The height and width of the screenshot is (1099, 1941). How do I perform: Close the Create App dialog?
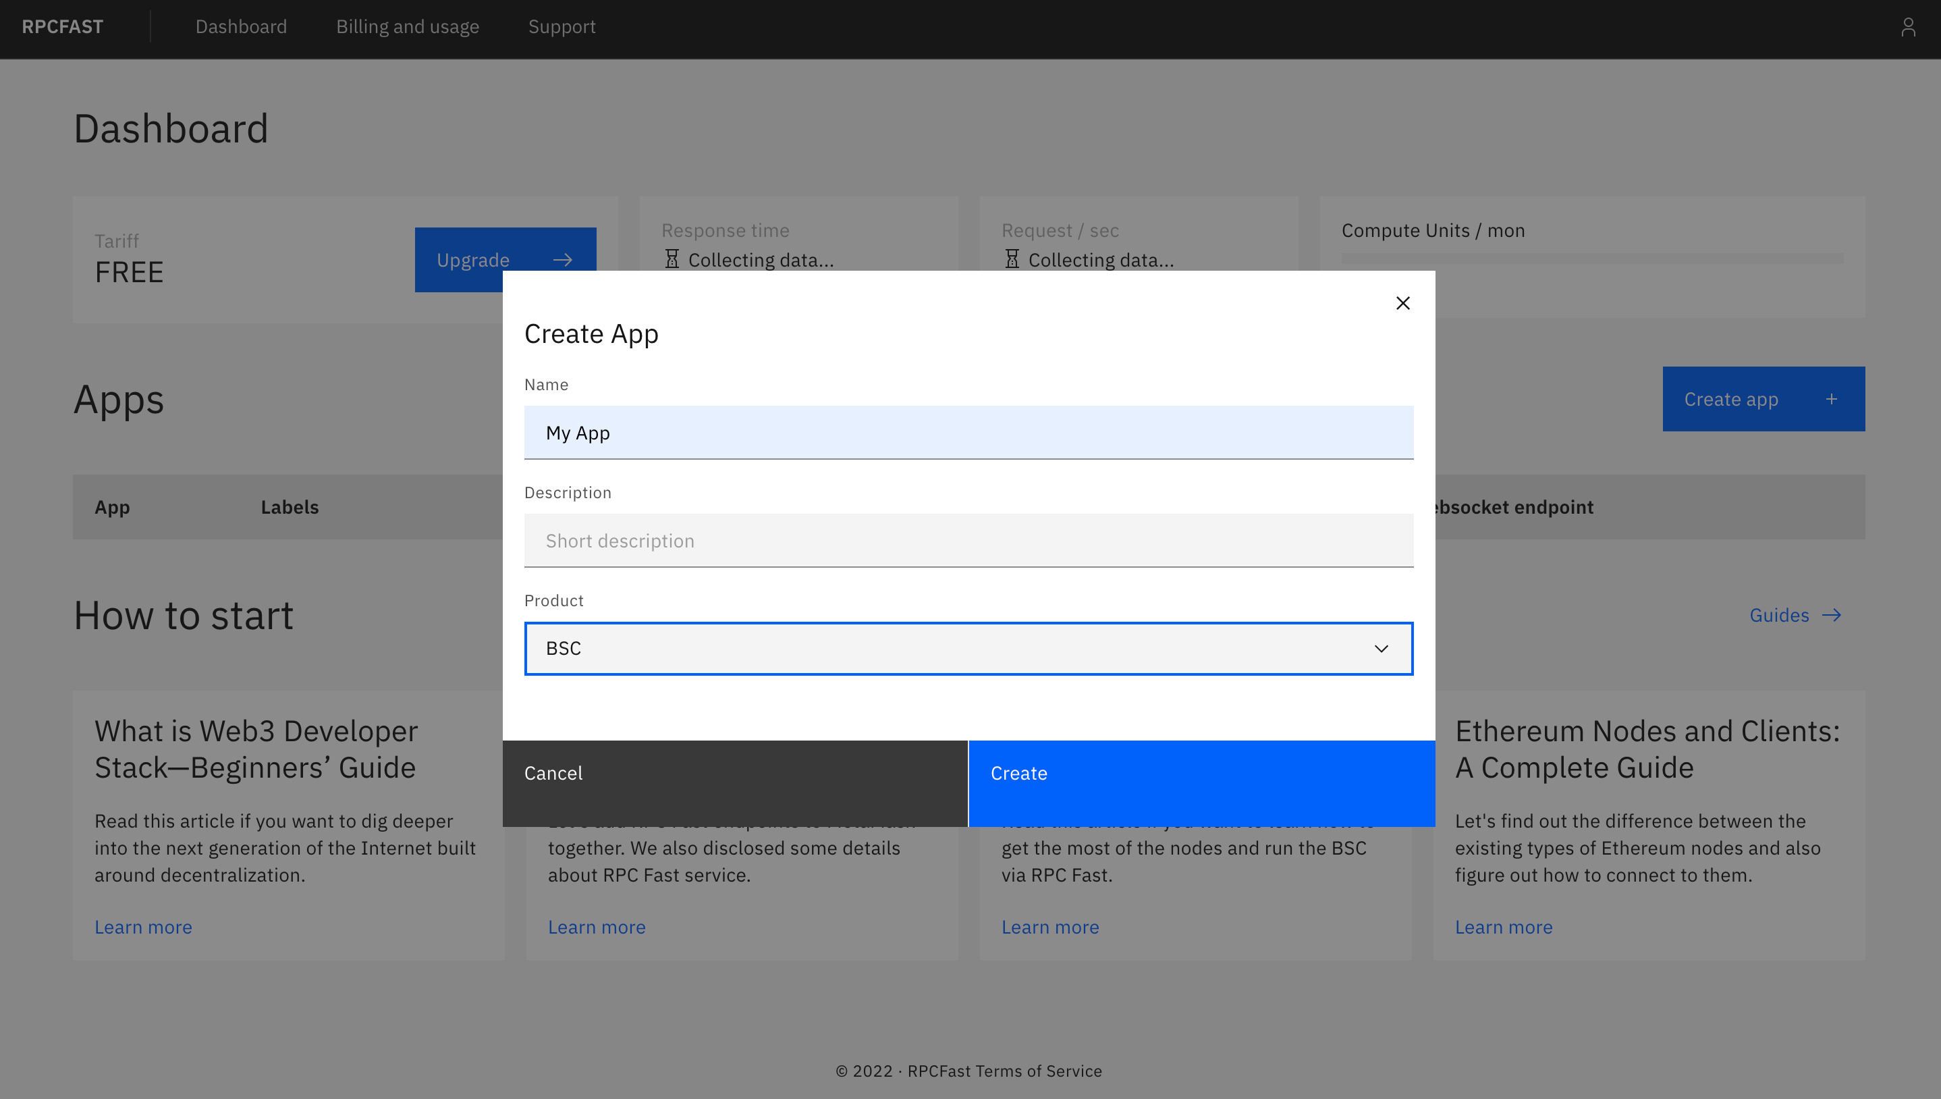(1402, 302)
